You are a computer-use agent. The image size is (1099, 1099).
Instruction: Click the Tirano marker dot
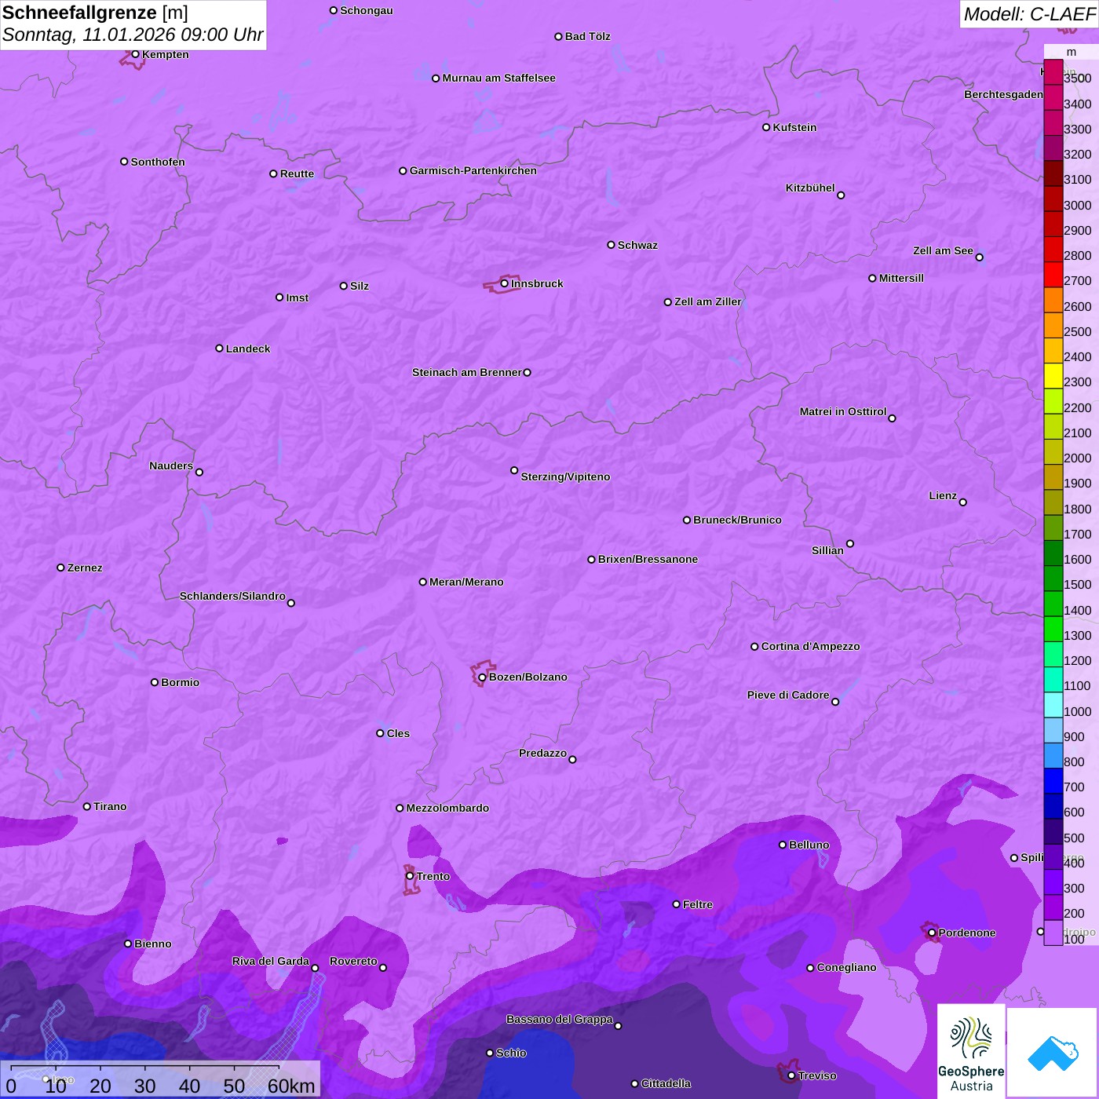[87, 806]
